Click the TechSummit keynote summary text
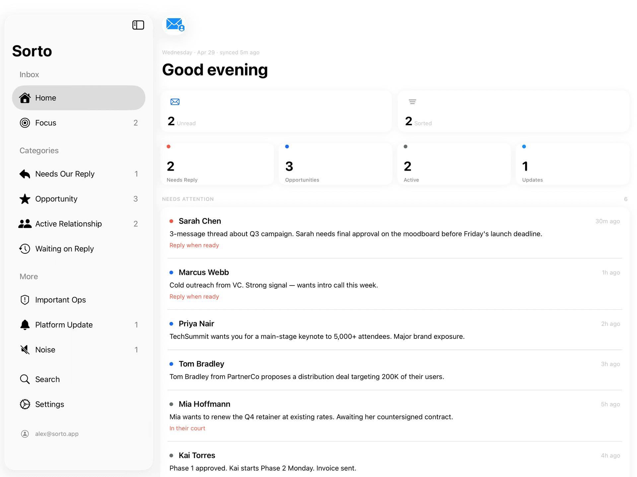The width and height of the screenshot is (637, 477). [317, 337]
